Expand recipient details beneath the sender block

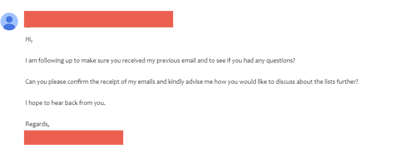(28, 27)
